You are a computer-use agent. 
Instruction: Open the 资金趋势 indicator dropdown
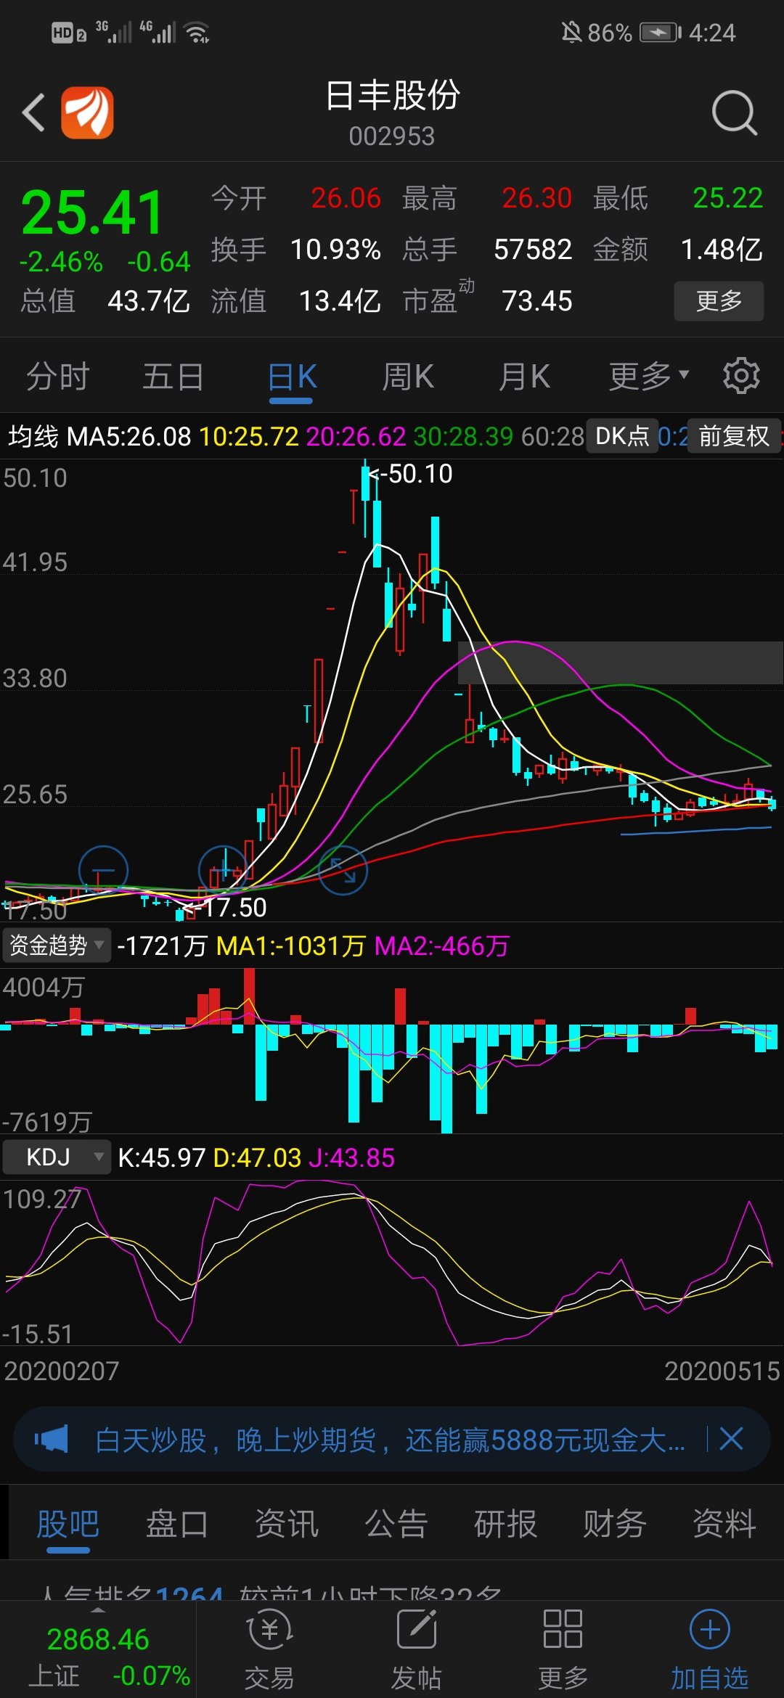tap(57, 946)
